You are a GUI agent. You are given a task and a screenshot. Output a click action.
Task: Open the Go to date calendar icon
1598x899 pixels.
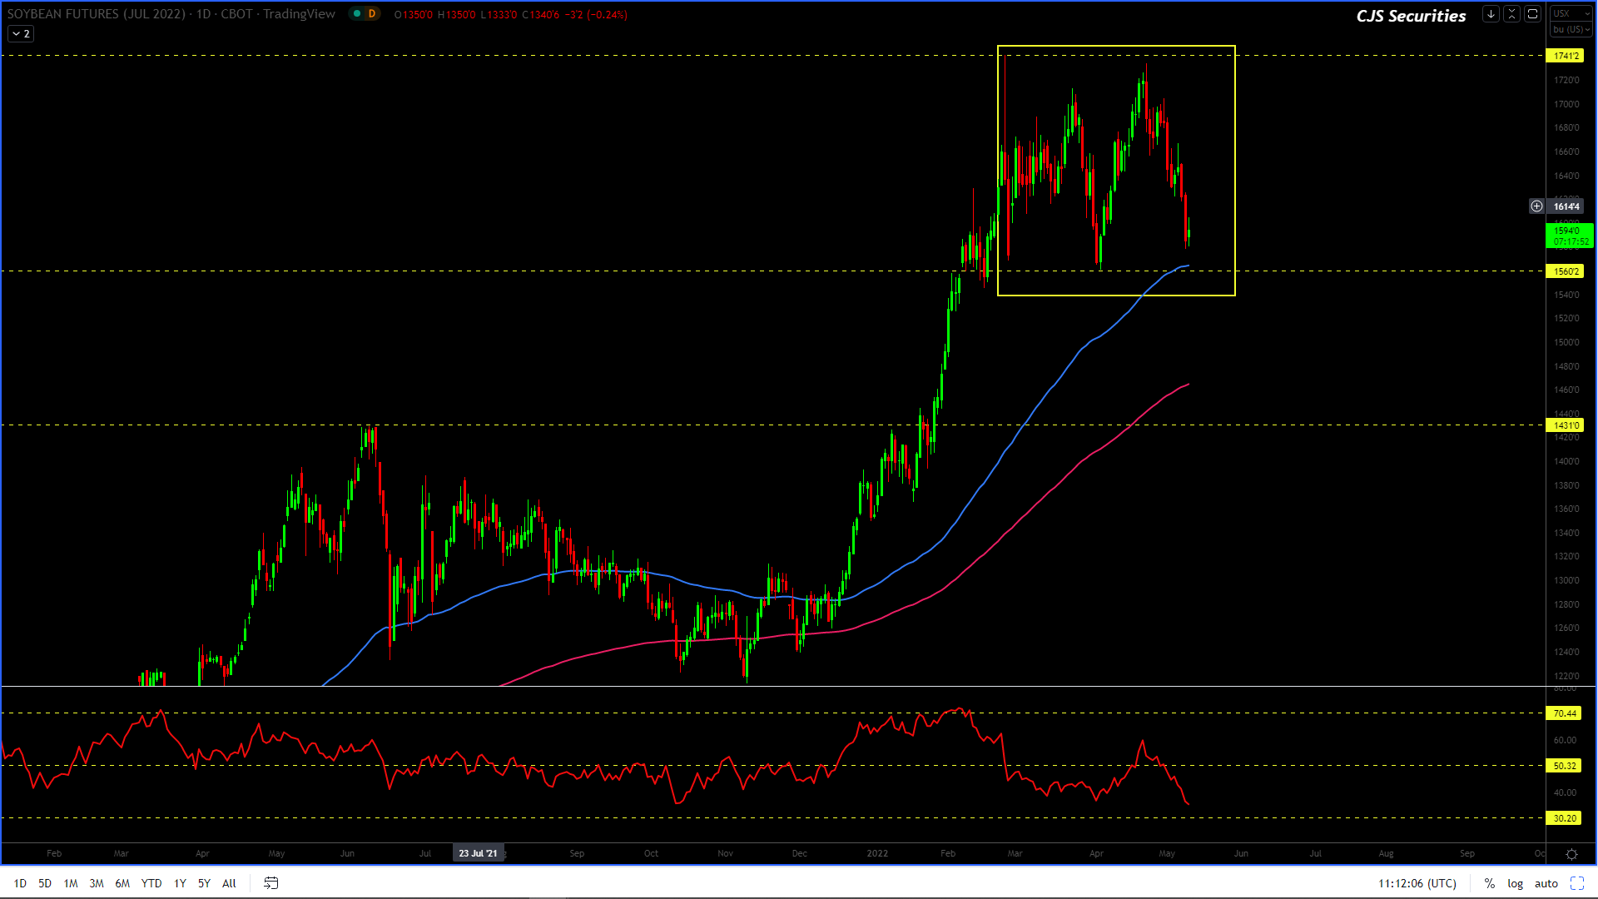271,883
